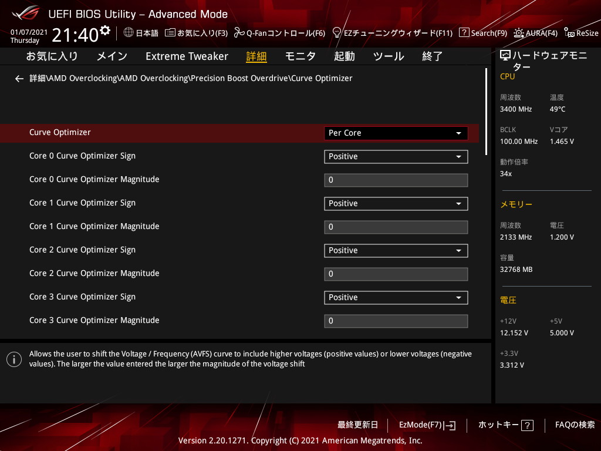The width and height of the screenshot is (601, 451).
Task: Toggle the ReSize BAR icon
Action: 569,33
